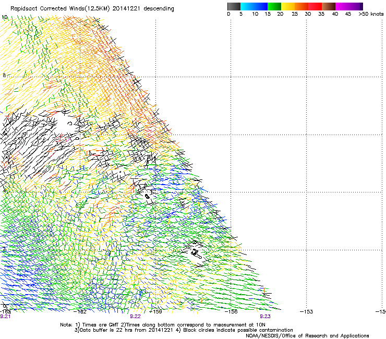Click the brown 35-40 knots legend segment
Screen dimensions: 386x339
click(329, 6)
